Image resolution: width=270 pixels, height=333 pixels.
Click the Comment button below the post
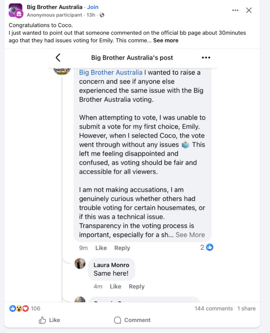(x=132, y=320)
